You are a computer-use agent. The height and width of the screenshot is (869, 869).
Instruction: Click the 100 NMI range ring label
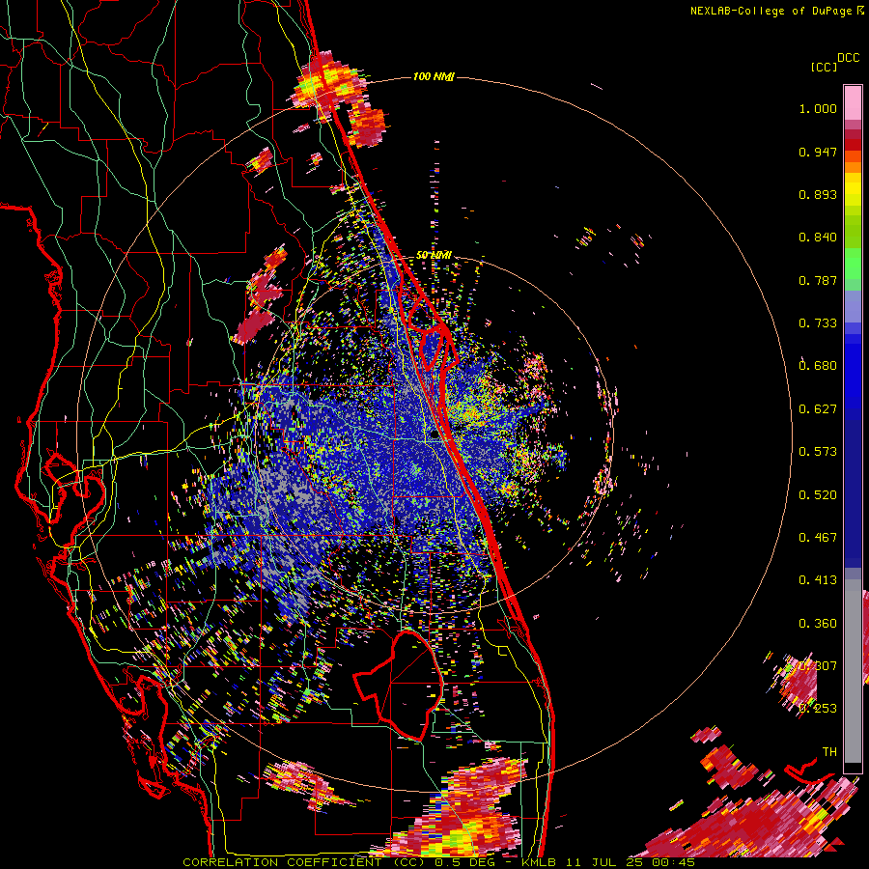[x=434, y=76]
